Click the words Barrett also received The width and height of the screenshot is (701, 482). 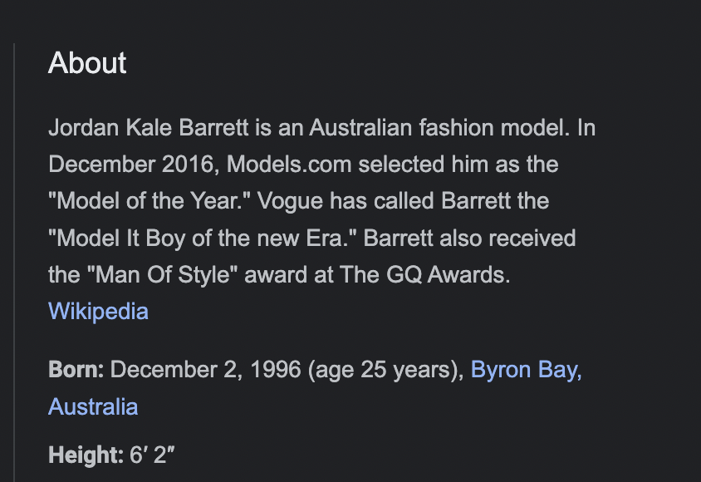469,238
